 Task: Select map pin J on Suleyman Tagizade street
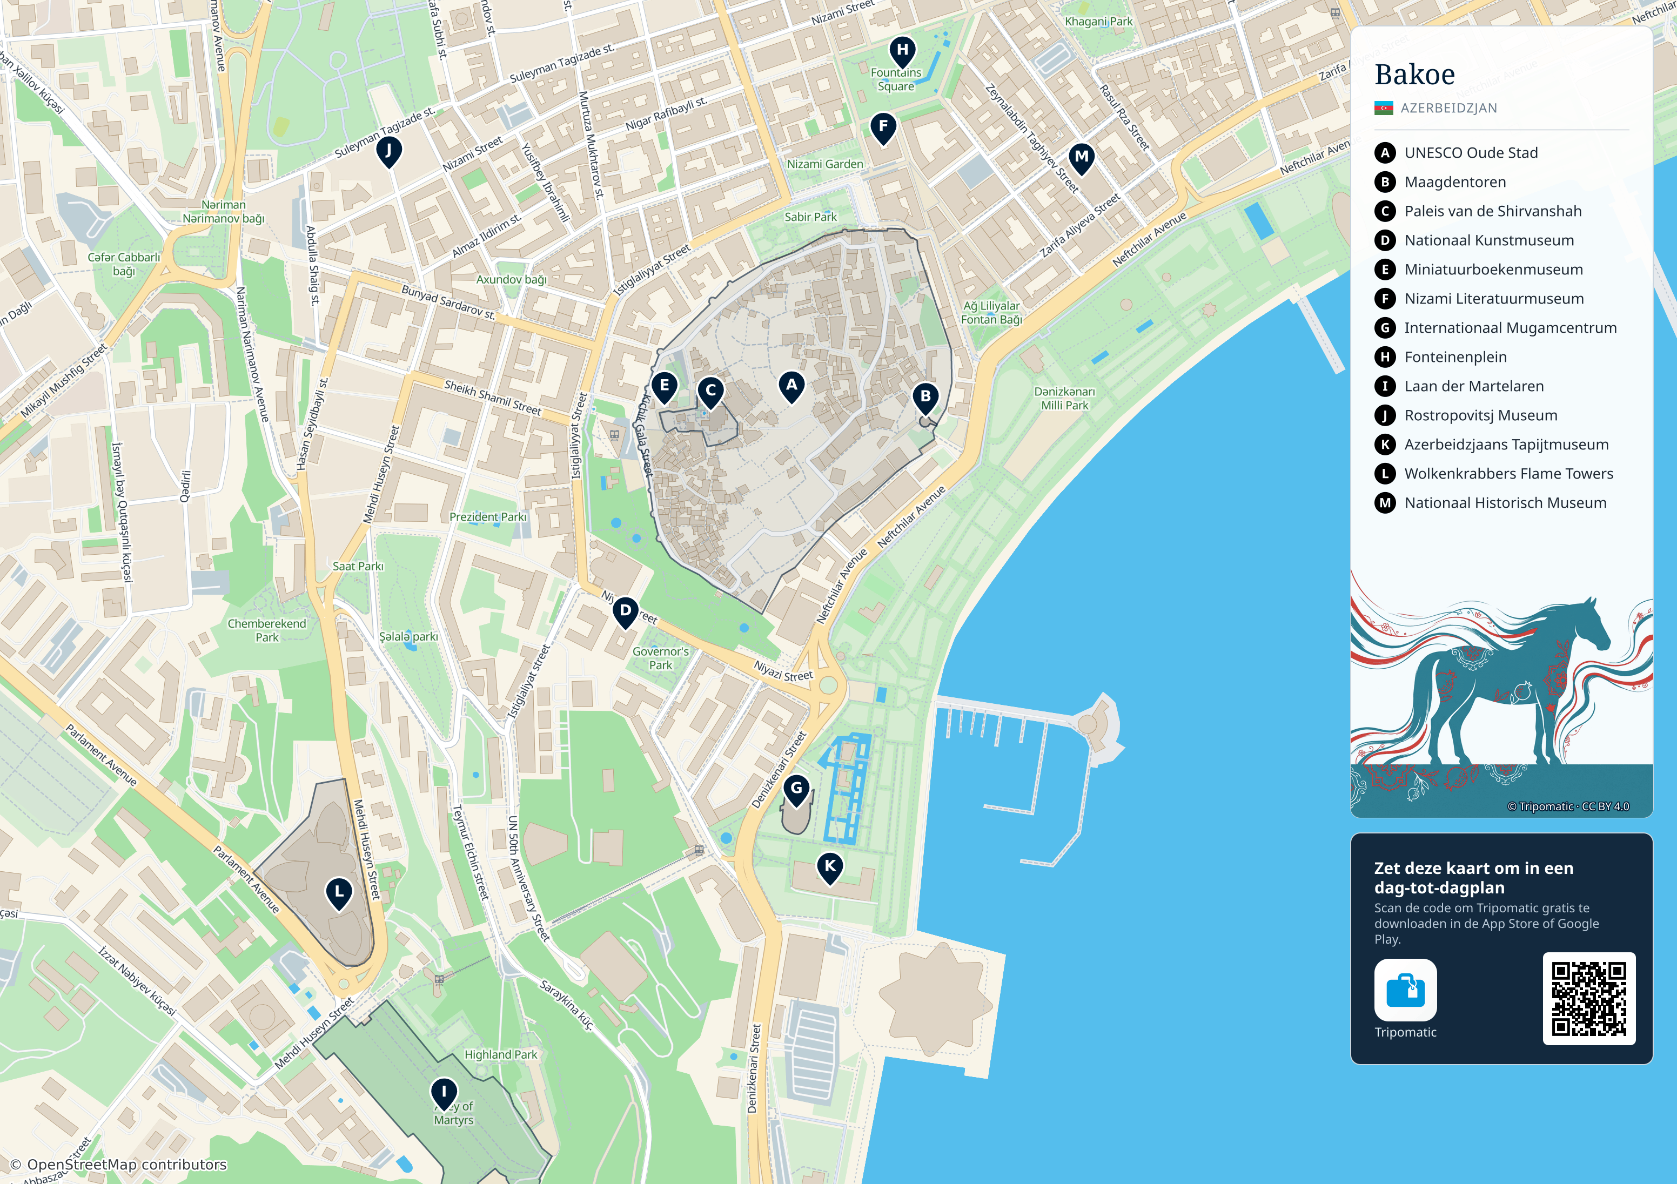388,153
